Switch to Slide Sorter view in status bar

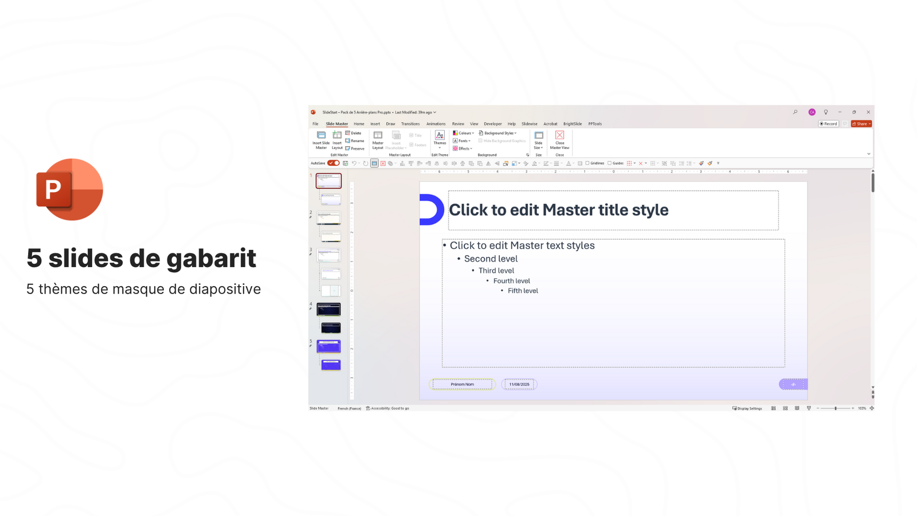tap(785, 408)
